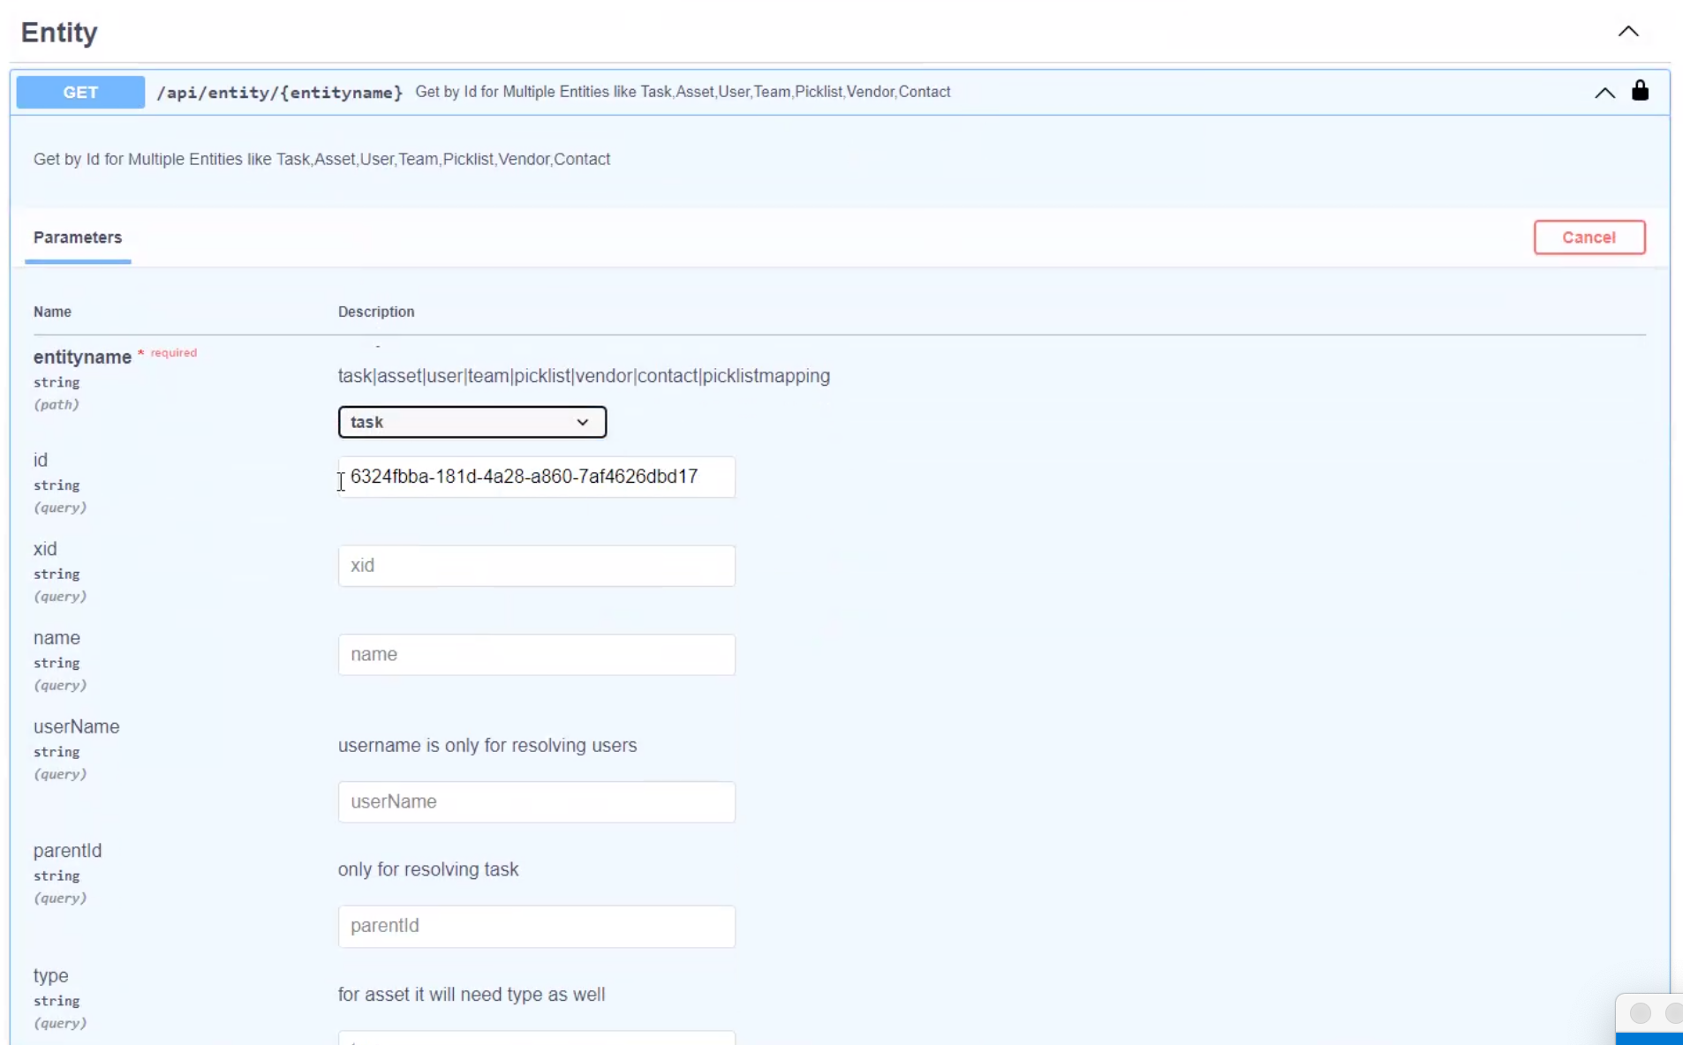This screenshot has height=1045, width=1683.
Task: Click the blue bar of floating window
Action: [x=1649, y=1039]
